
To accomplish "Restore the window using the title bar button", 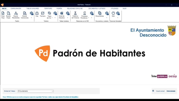I will [171, 5].
